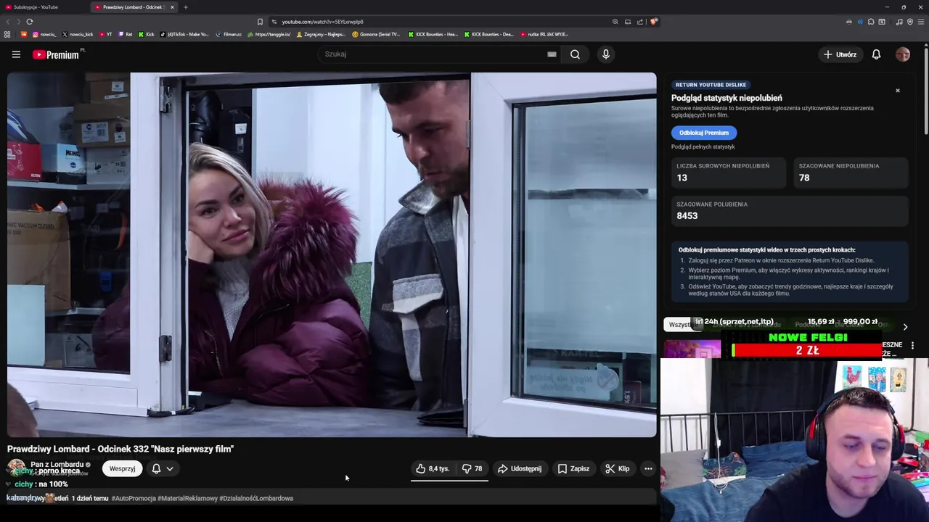This screenshot has width=929, height=522.
Task: Open Utwórz create menu
Action: pyautogui.click(x=840, y=54)
